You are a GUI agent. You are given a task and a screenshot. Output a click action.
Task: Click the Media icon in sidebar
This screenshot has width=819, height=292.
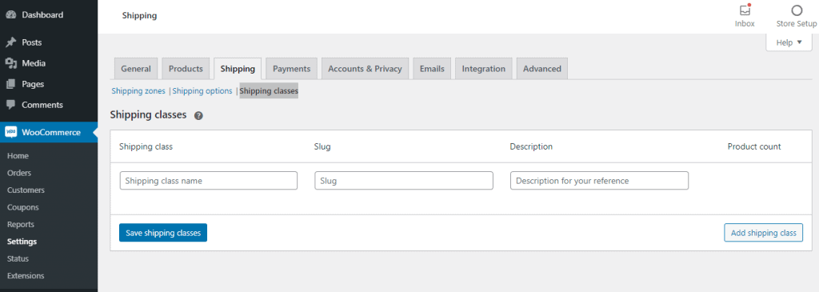click(10, 63)
